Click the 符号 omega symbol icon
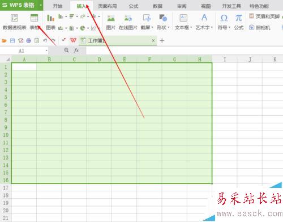Viewport: 283px width, 222px height. click(224, 18)
